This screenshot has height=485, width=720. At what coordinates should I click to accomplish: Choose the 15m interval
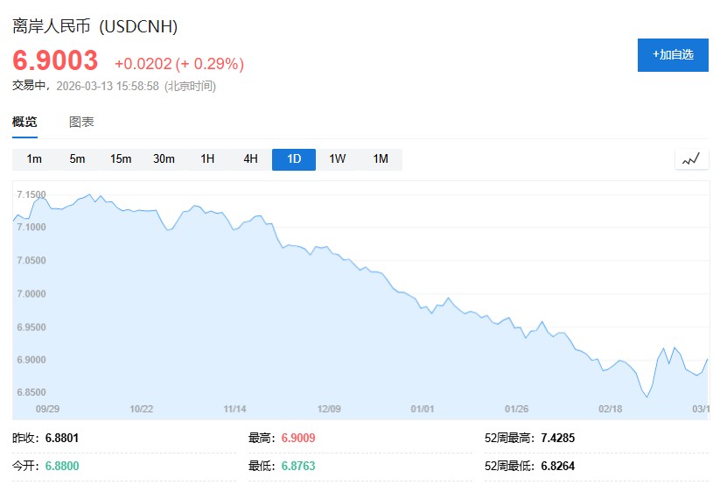[x=121, y=159]
